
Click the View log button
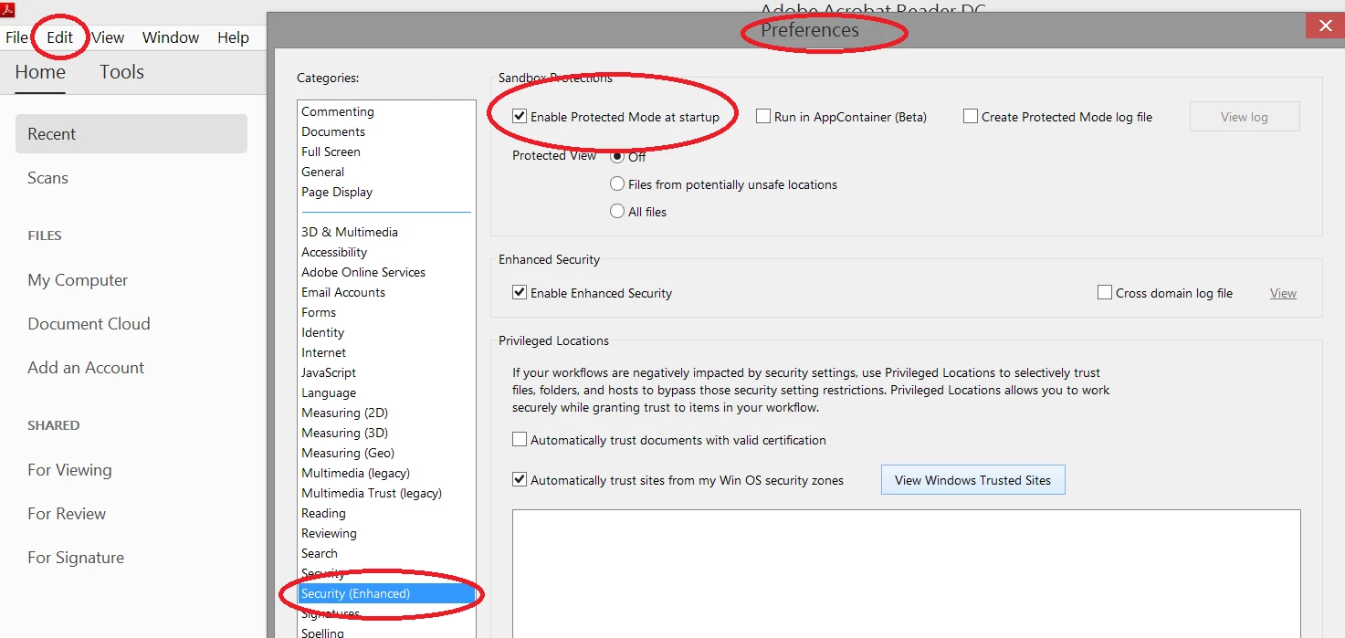pos(1245,117)
